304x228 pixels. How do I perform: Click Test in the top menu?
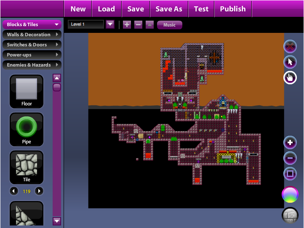(x=201, y=9)
